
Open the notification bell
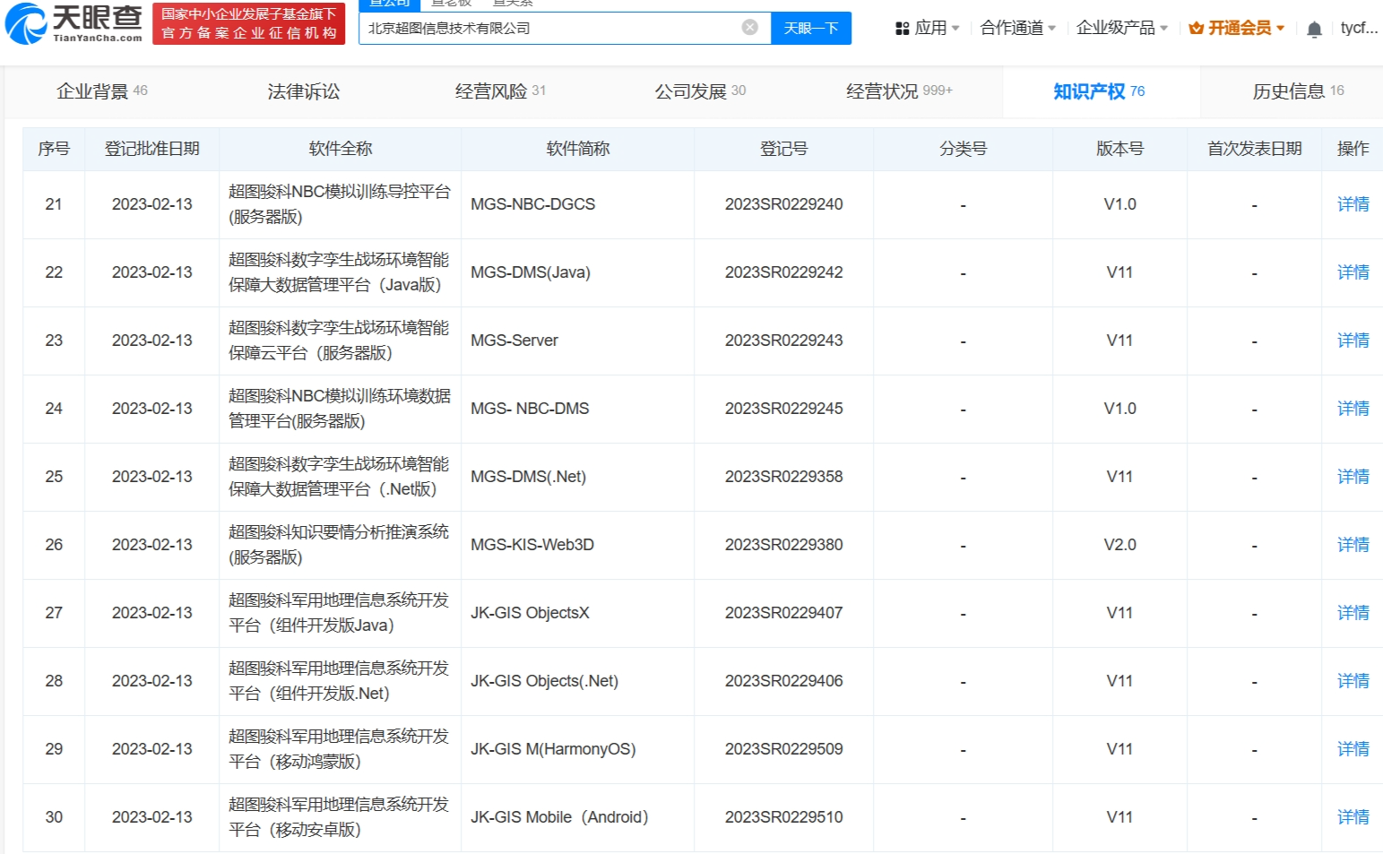point(1314,29)
